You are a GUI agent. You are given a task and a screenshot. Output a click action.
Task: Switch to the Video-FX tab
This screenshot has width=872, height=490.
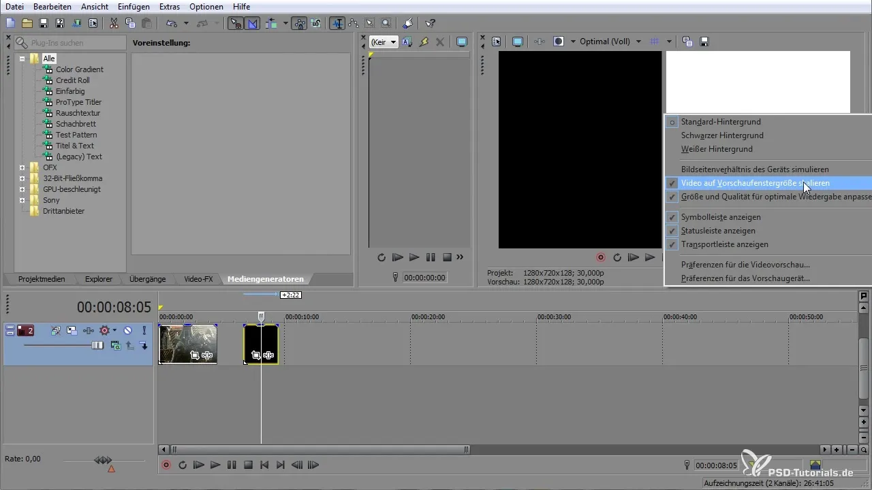pyautogui.click(x=198, y=279)
